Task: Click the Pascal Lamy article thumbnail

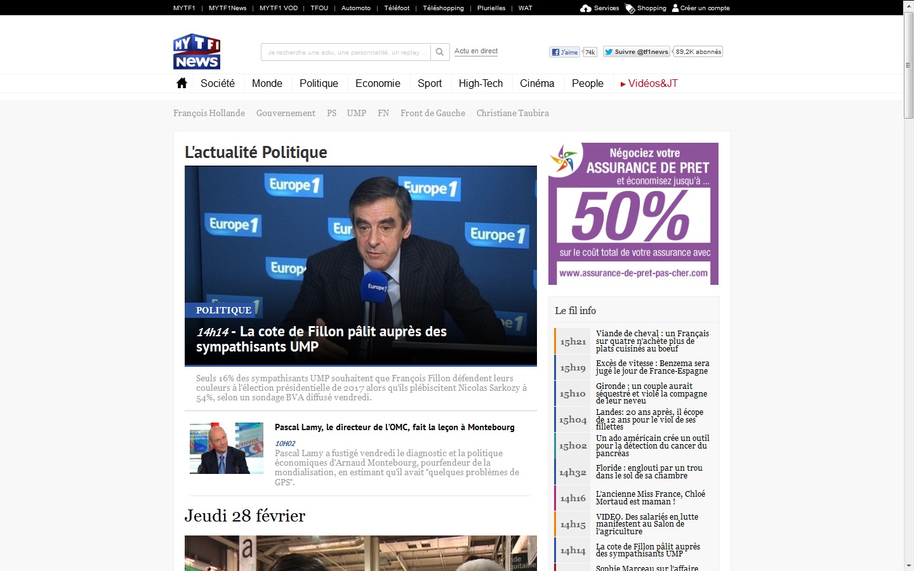Action: [227, 448]
